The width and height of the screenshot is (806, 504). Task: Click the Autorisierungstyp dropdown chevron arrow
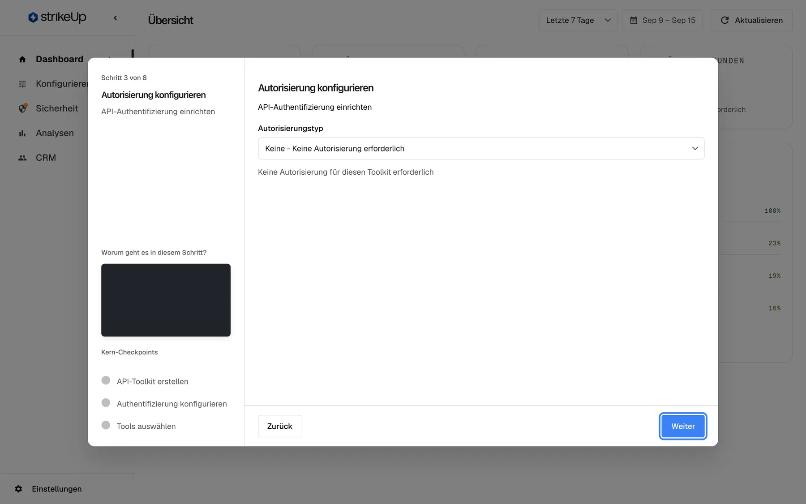[x=695, y=148]
